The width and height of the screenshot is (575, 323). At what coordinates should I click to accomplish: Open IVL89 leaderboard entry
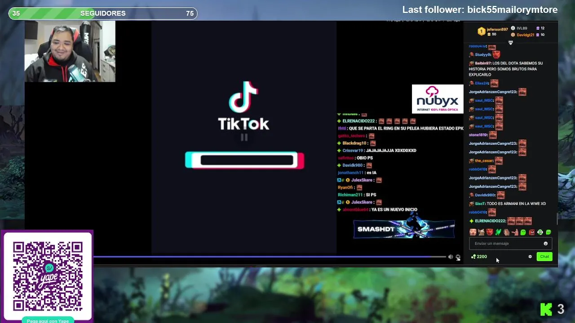pos(522,28)
